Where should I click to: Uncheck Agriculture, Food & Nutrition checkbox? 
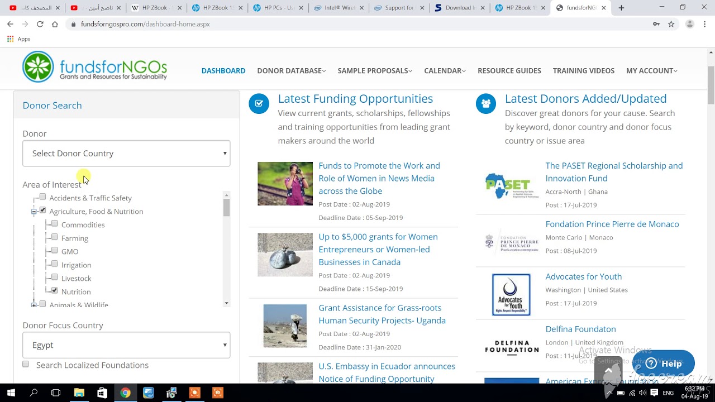42,210
